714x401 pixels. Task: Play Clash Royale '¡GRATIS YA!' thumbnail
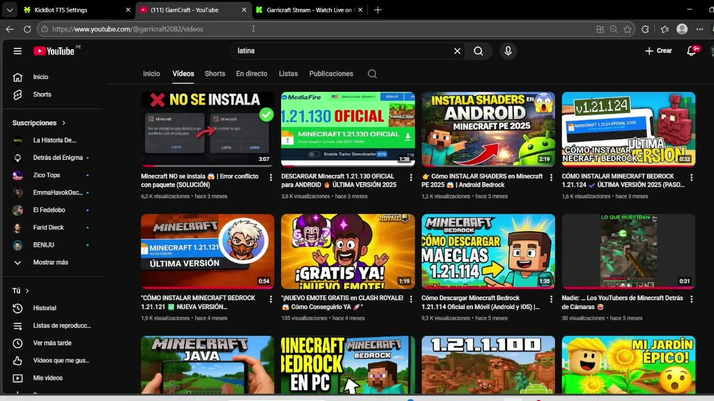(x=348, y=251)
